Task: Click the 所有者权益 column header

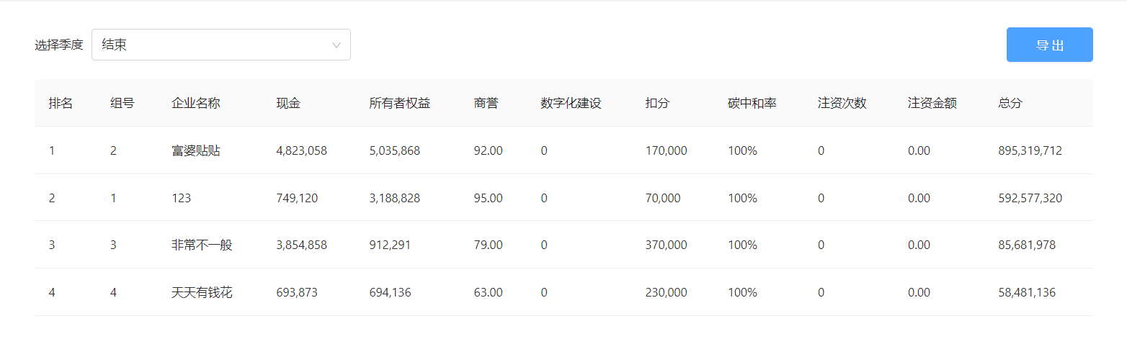Action: [399, 103]
